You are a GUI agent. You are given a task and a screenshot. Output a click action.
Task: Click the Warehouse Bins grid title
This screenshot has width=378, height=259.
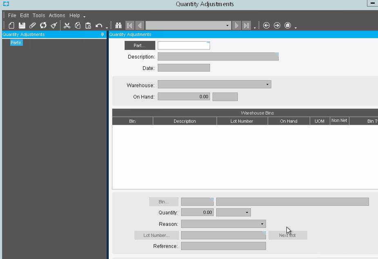click(x=257, y=113)
